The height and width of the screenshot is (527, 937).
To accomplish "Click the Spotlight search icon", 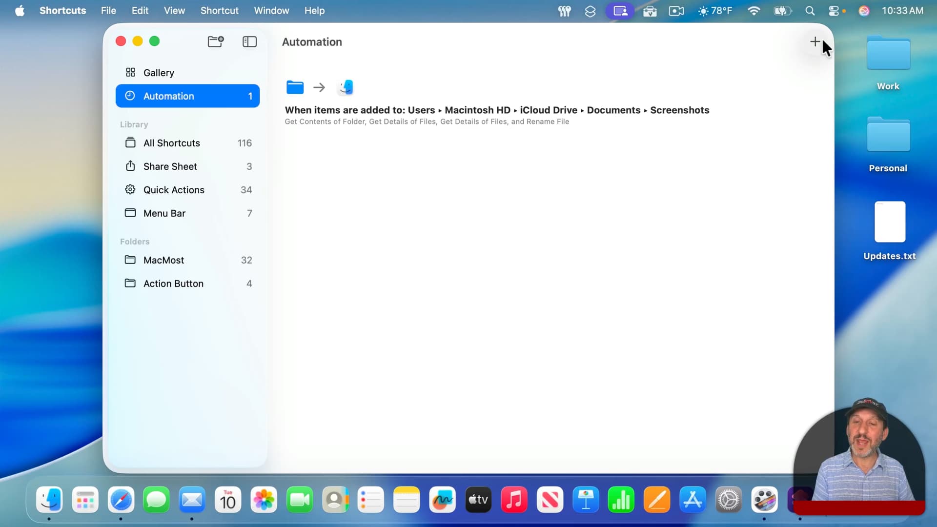I will tap(810, 11).
